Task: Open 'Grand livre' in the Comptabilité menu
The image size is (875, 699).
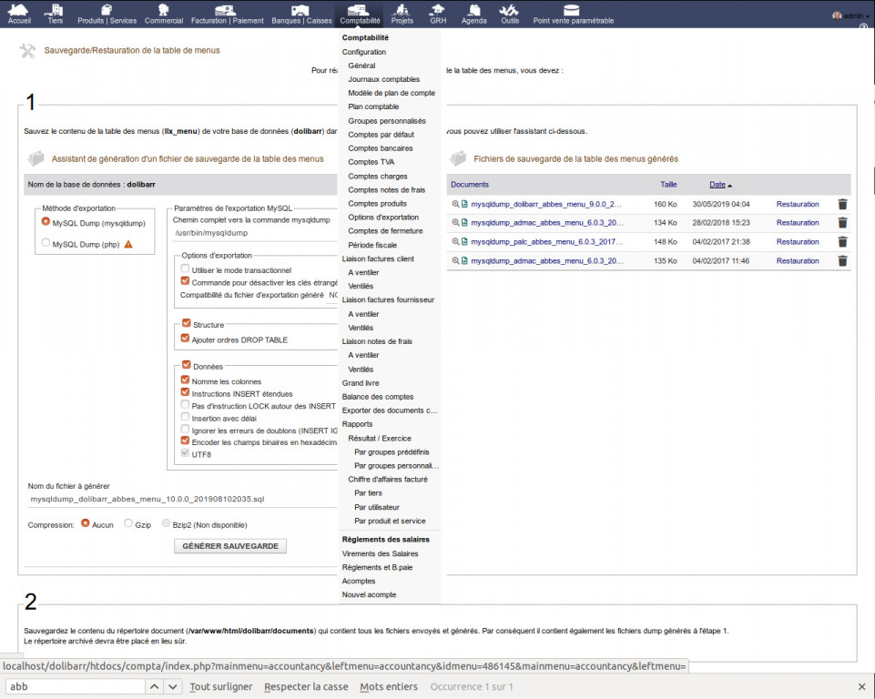Action: (361, 383)
